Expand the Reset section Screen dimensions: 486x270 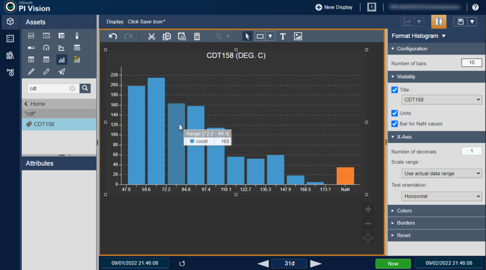coord(436,235)
